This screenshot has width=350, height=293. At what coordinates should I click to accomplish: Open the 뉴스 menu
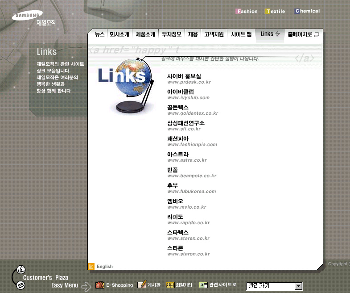click(99, 34)
